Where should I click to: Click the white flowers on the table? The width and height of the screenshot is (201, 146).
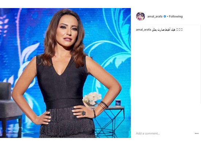click(x=92, y=98)
